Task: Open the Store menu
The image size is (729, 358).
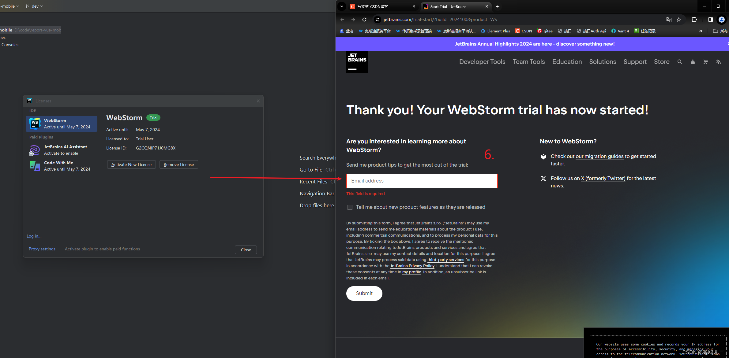Action: coord(662,62)
